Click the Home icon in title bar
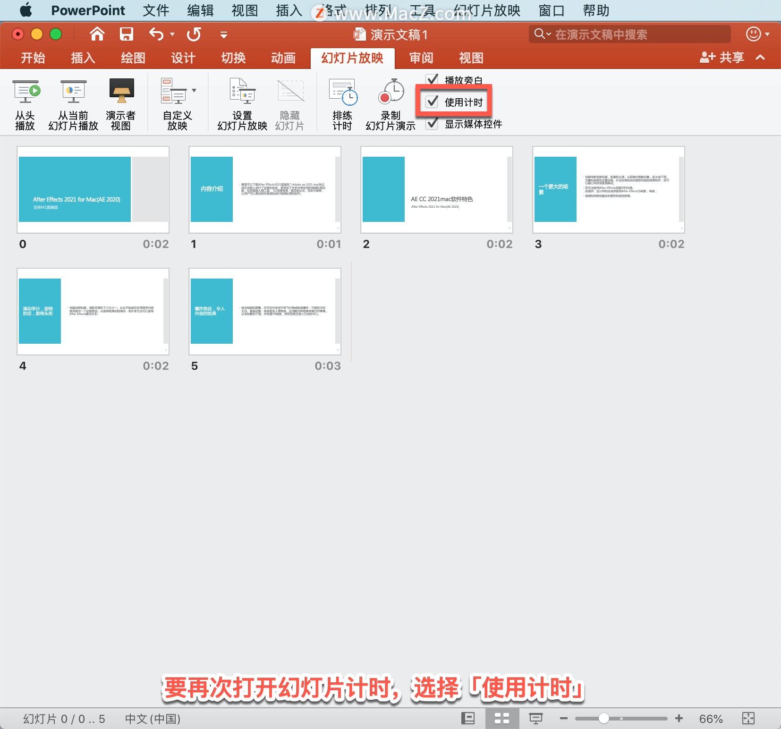Viewport: 781px width, 729px height. pyautogui.click(x=97, y=34)
